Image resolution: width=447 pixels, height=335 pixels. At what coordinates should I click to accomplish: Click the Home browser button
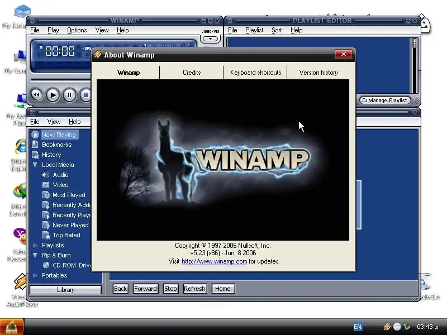[x=223, y=289]
